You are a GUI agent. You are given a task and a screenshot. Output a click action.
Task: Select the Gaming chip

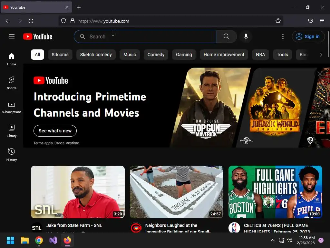(x=184, y=55)
